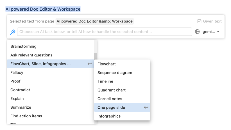The width and height of the screenshot is (231, 130).
Task: Pick the Proof task
Action: tap(15, 81)
